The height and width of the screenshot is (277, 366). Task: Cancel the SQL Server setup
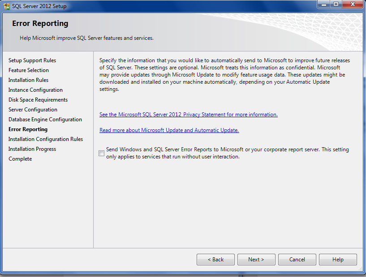297,260
